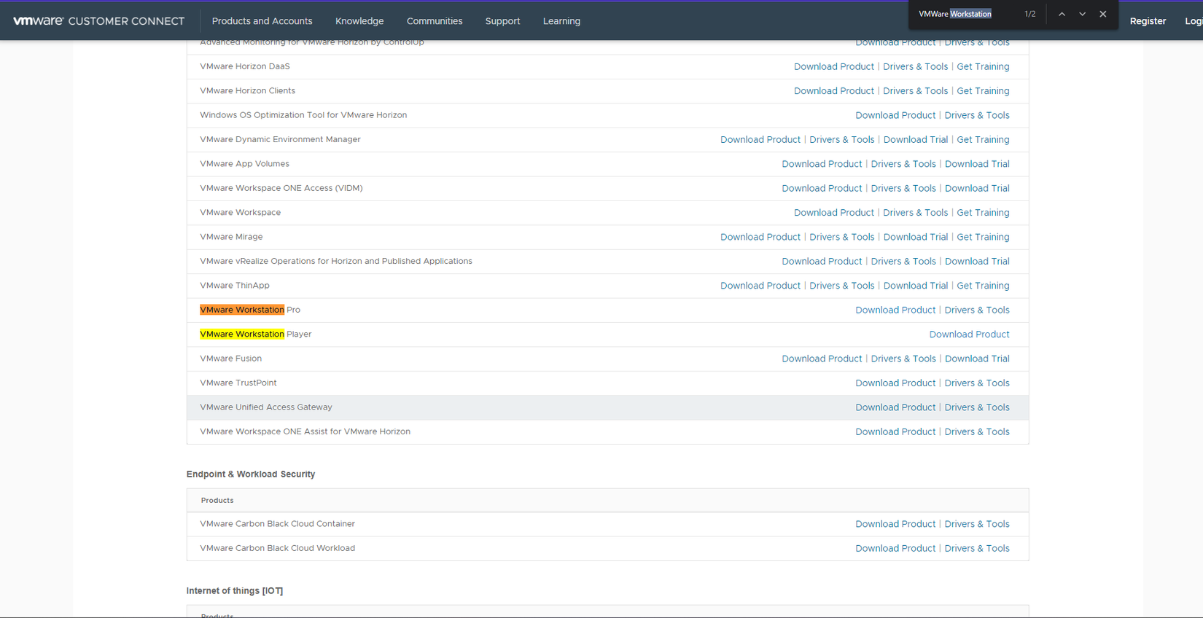
Task: Go to previous find result
Action: pos(1062,14)
